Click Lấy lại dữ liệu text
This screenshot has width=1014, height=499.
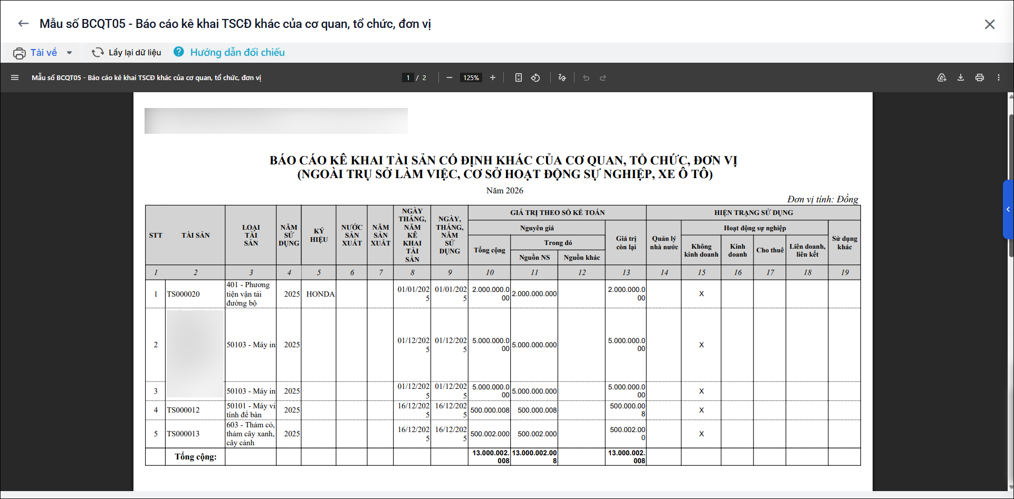point(135,53)
